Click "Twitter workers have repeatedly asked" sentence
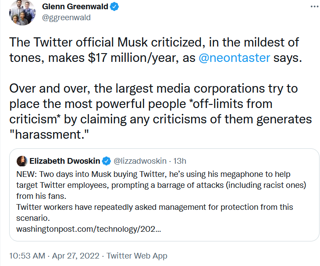Image resolution: width=320 pixels, height=266 pixels. pyautogui.click(x=153, y=207)
